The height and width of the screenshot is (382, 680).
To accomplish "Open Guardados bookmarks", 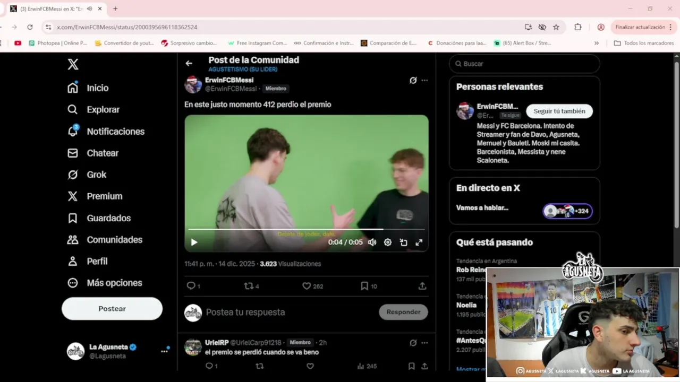I will pyautogui.click(x=99, y=218).
